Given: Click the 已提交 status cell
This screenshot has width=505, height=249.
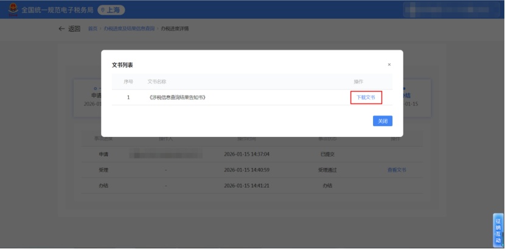Looking at the screenshot, I should 327,155.
